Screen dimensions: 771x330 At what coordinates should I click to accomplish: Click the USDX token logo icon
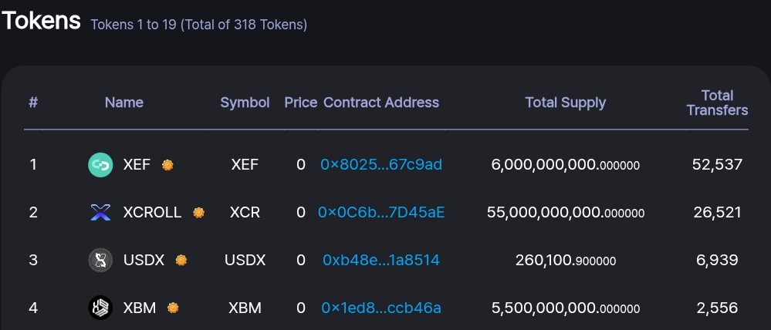[x=100, y=261]
